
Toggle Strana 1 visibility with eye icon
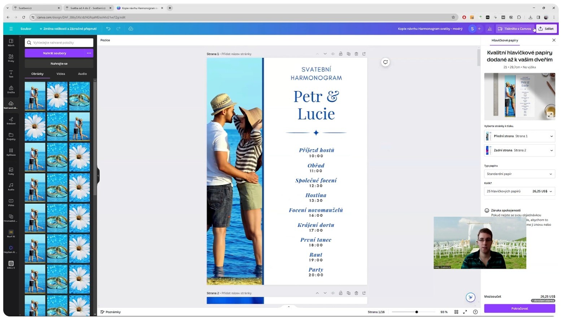click(333, 54)
